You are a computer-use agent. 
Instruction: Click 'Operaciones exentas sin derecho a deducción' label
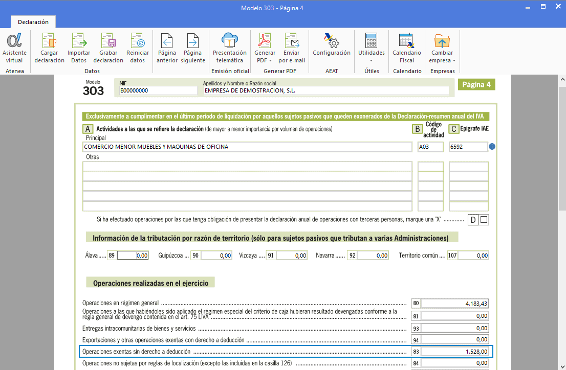pyautogui.click(x=136, y=352)
